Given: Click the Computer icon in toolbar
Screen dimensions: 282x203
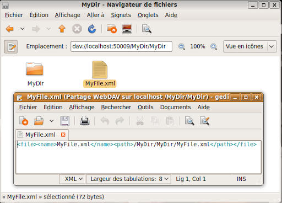Looking at the screenshot, I should click(127, 29).
